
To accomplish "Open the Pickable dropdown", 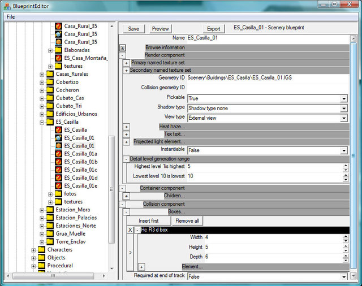I will coord(343,98).
